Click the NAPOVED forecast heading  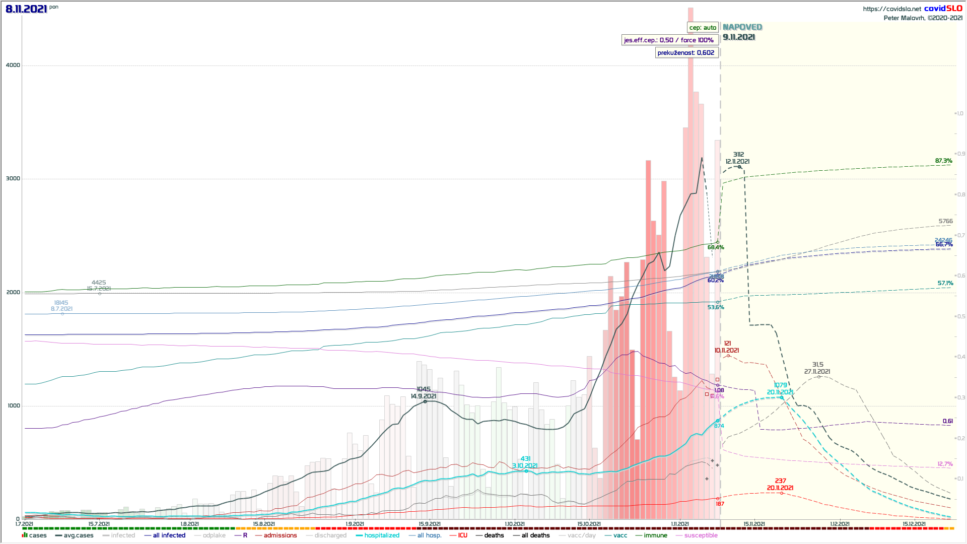[742, 27]
